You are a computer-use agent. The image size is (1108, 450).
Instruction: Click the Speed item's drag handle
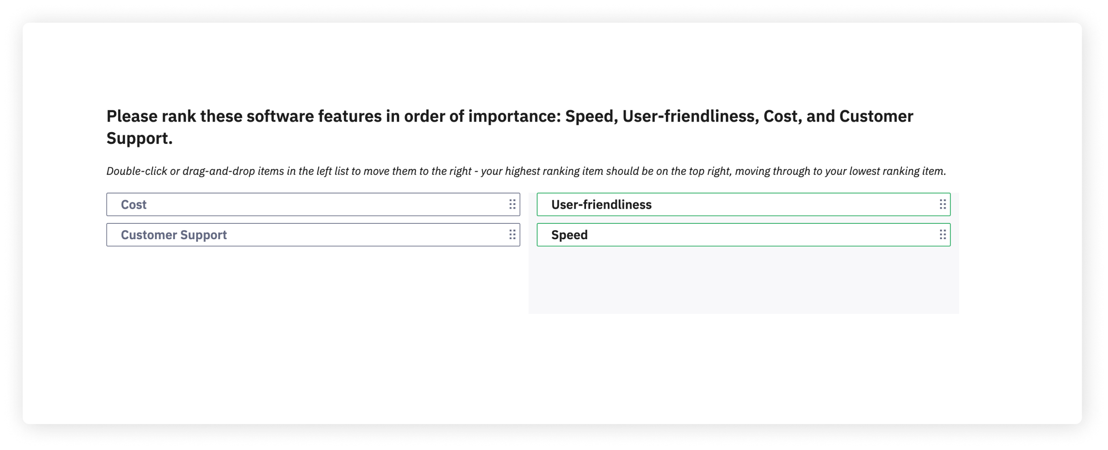coord(943,235)
